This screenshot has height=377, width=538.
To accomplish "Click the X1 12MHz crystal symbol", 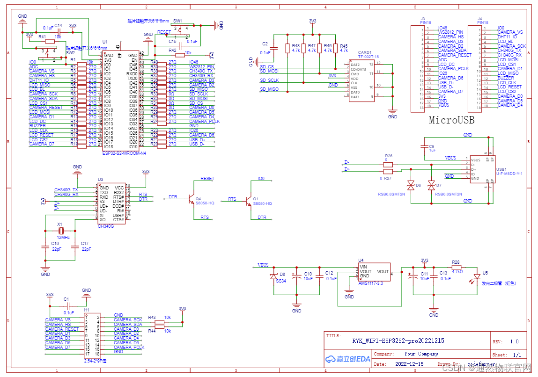I will pyautogui.click(x=61, y=231).
